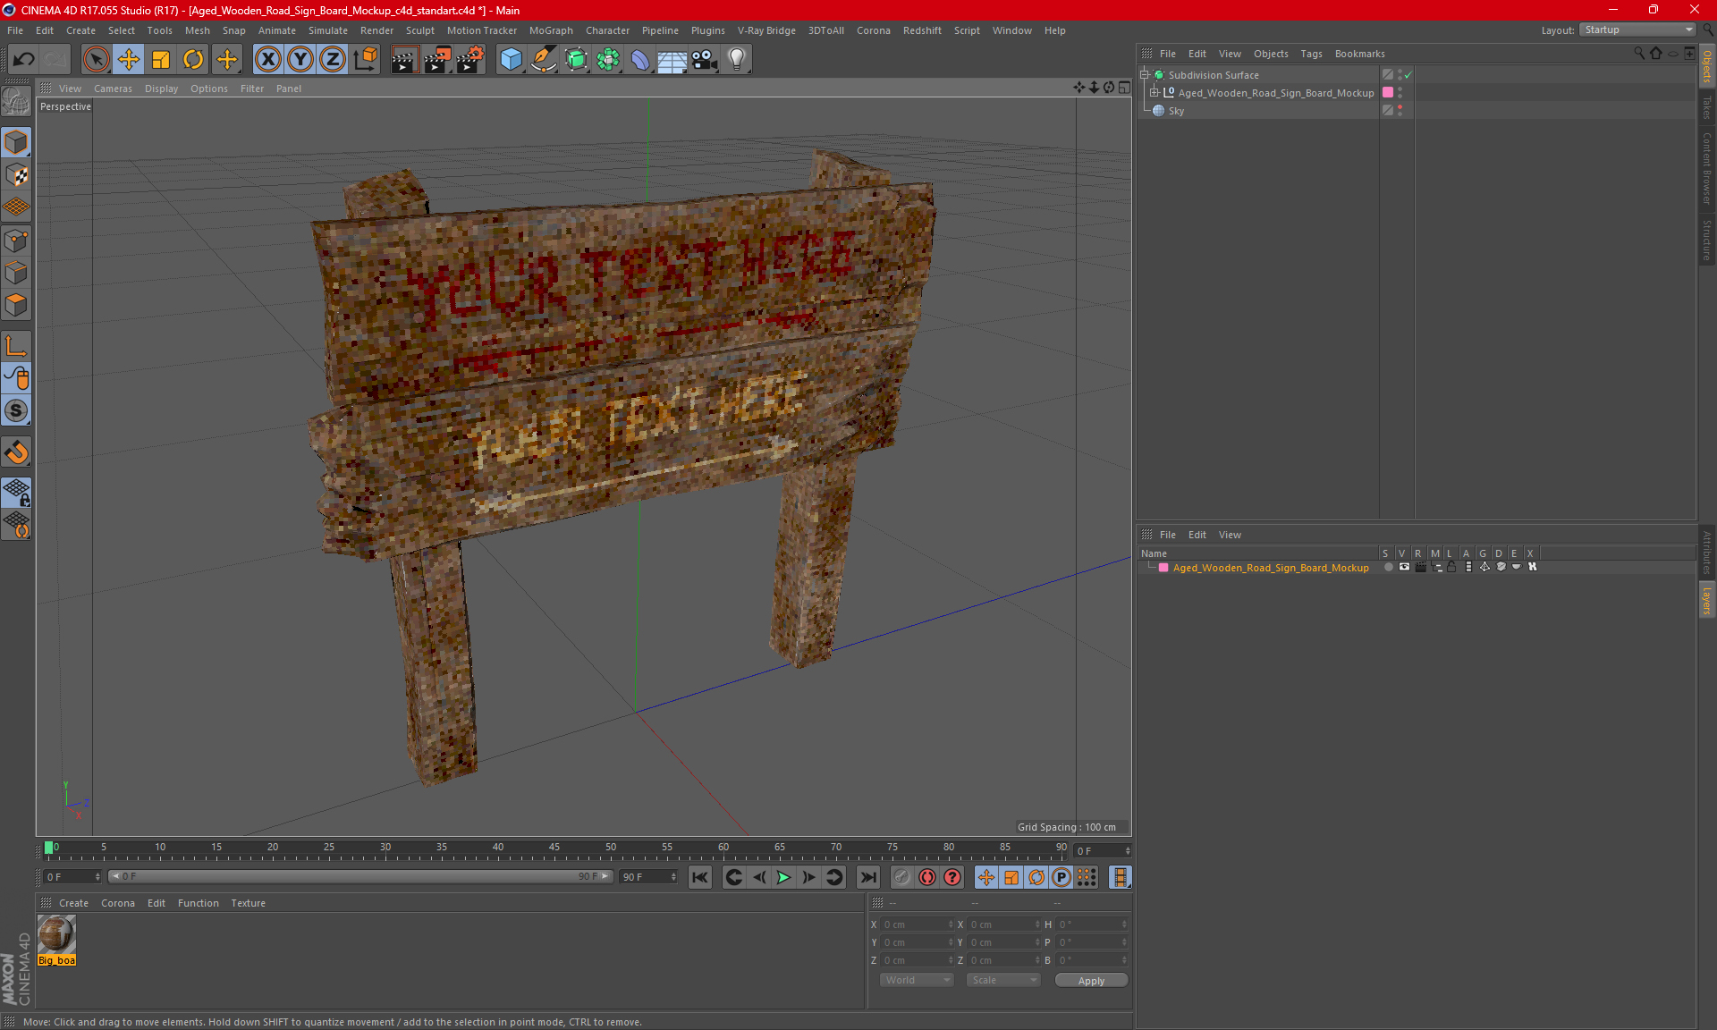Open the MoGraph menu

[x=551, y=30]
